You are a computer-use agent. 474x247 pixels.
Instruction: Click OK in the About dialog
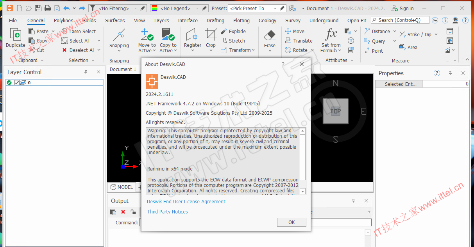point(292,222)
